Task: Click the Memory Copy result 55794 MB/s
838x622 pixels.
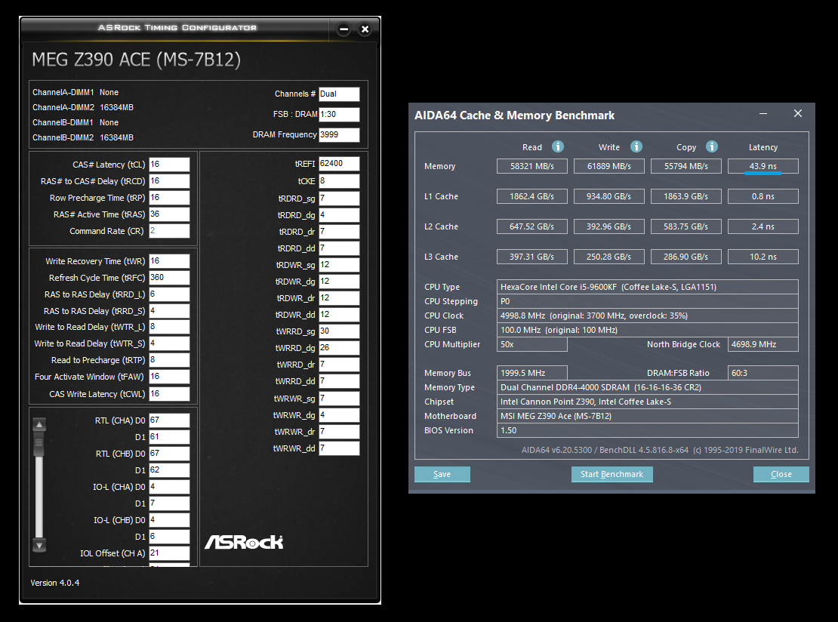Action: click(x=685, y=166)
